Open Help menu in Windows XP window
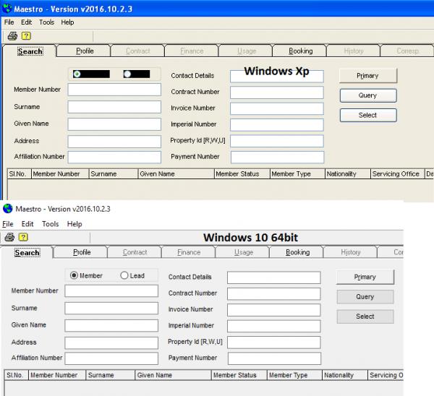434x396 pixels. coord(67,22)
